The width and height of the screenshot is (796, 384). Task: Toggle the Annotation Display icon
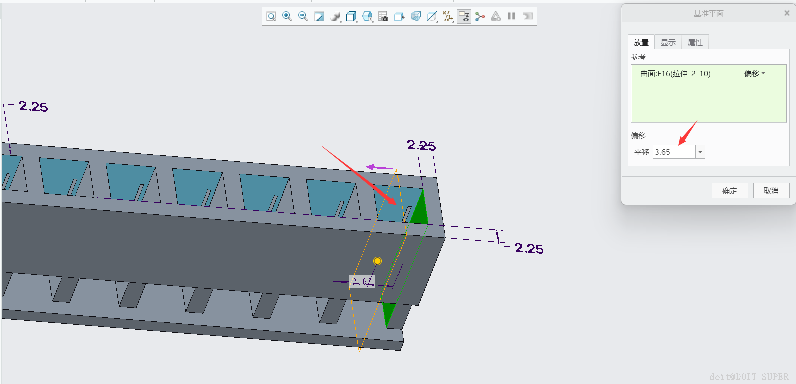[464, 16]
